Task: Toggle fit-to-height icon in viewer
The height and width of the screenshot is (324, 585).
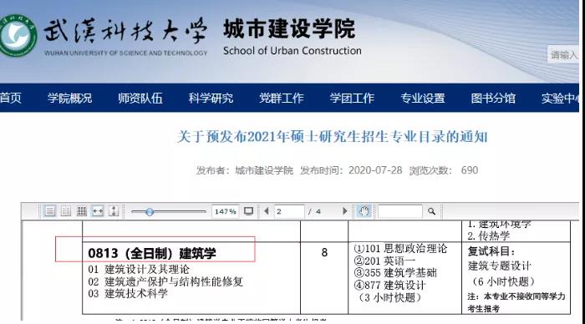Action: coord(114,211)
